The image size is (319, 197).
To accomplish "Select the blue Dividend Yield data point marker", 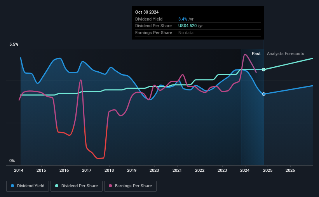I will coord(264,94).
